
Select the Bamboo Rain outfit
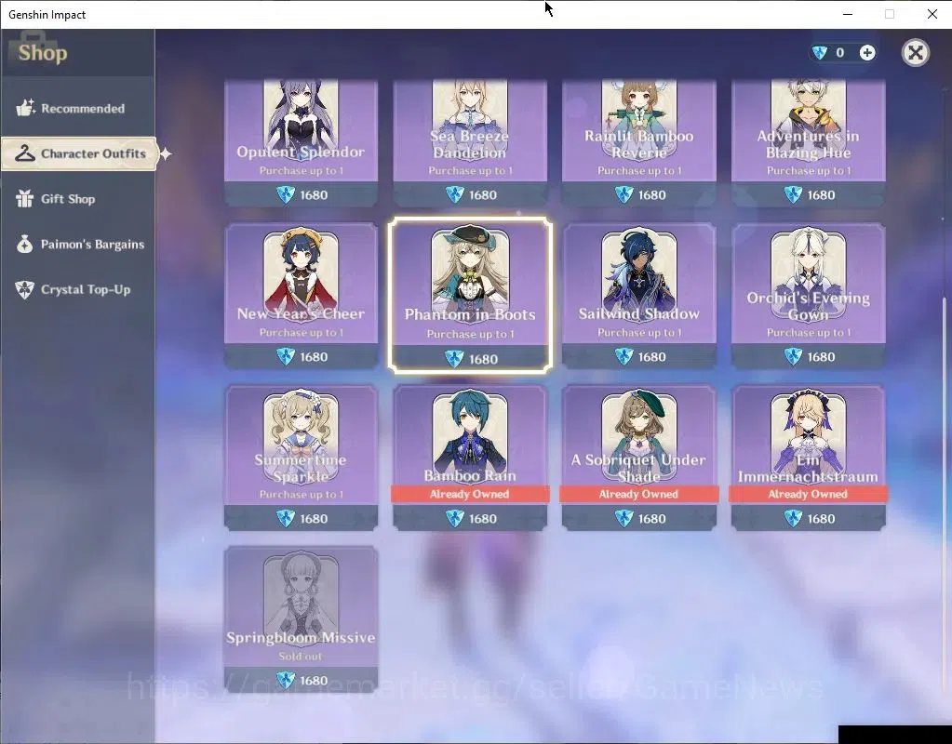pos(470,458)
